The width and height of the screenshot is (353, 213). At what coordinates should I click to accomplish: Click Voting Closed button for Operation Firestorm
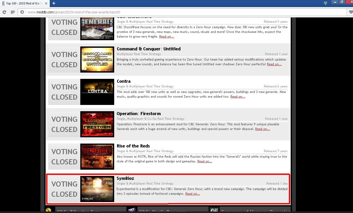(x=64, y=124)
